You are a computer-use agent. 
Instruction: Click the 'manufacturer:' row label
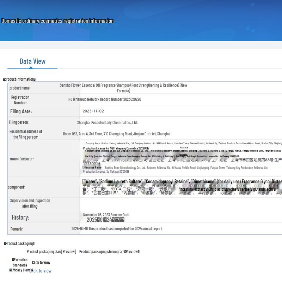click(22, 159)
